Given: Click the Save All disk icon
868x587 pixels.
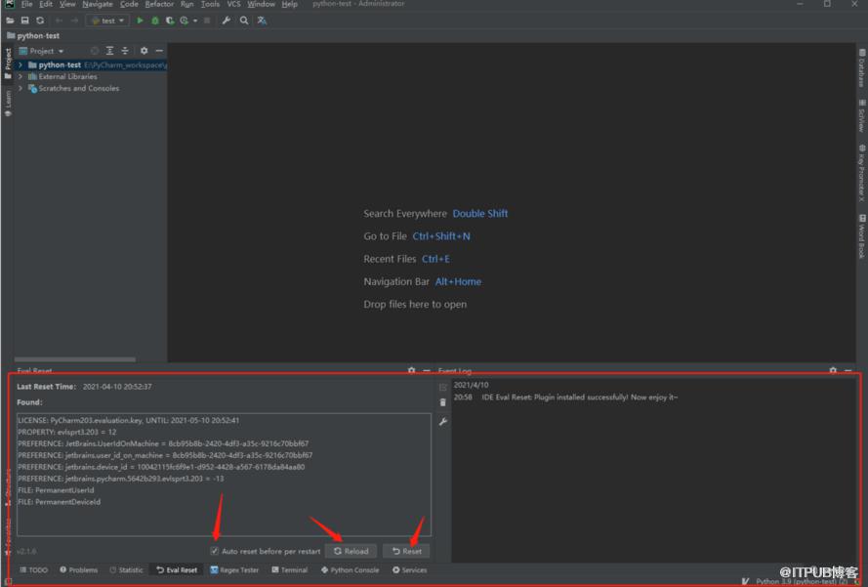Looking at the screenshot, I should [25, 21].
